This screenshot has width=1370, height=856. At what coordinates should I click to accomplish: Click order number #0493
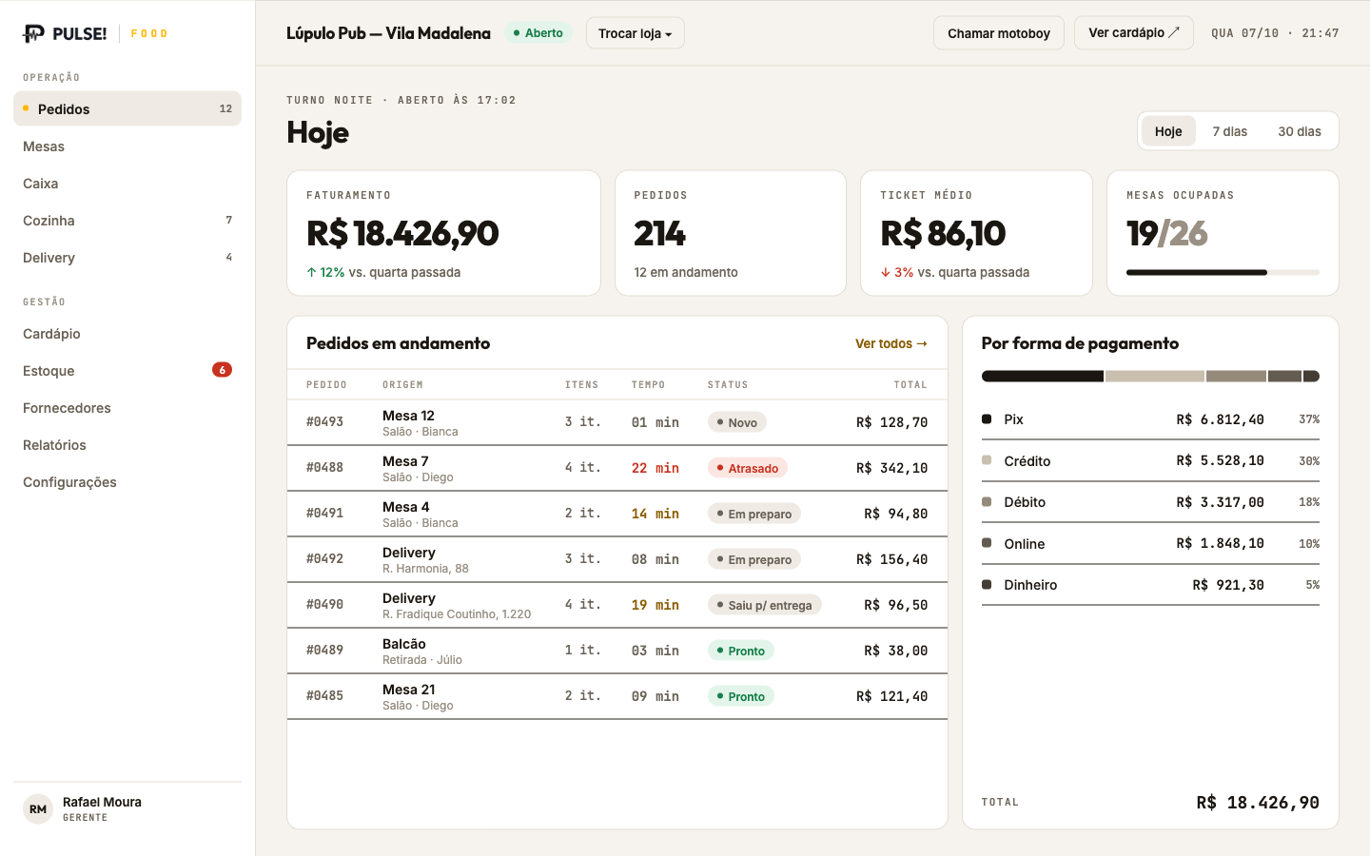324,421
